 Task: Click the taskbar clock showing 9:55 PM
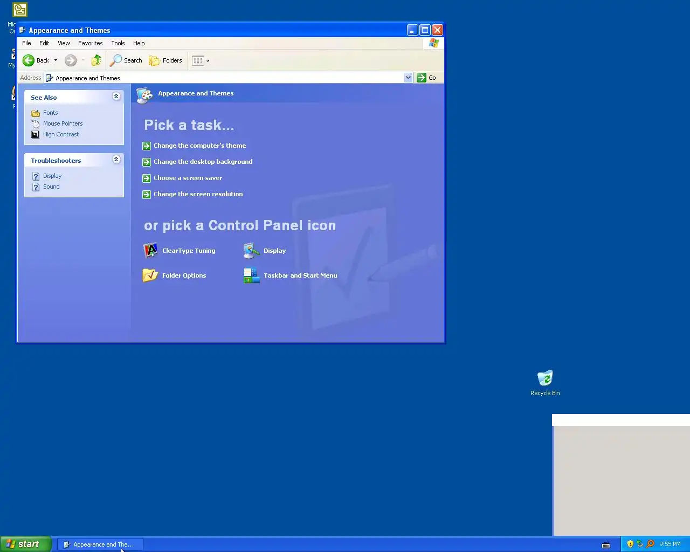pos(670,544)
